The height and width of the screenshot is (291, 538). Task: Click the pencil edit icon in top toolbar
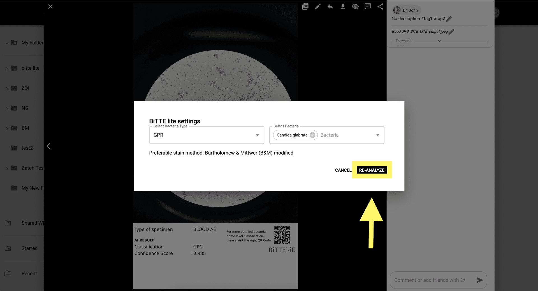[317, 6]
